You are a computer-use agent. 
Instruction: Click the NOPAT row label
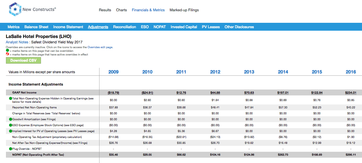pyautogui.click(x=38, y=155)
